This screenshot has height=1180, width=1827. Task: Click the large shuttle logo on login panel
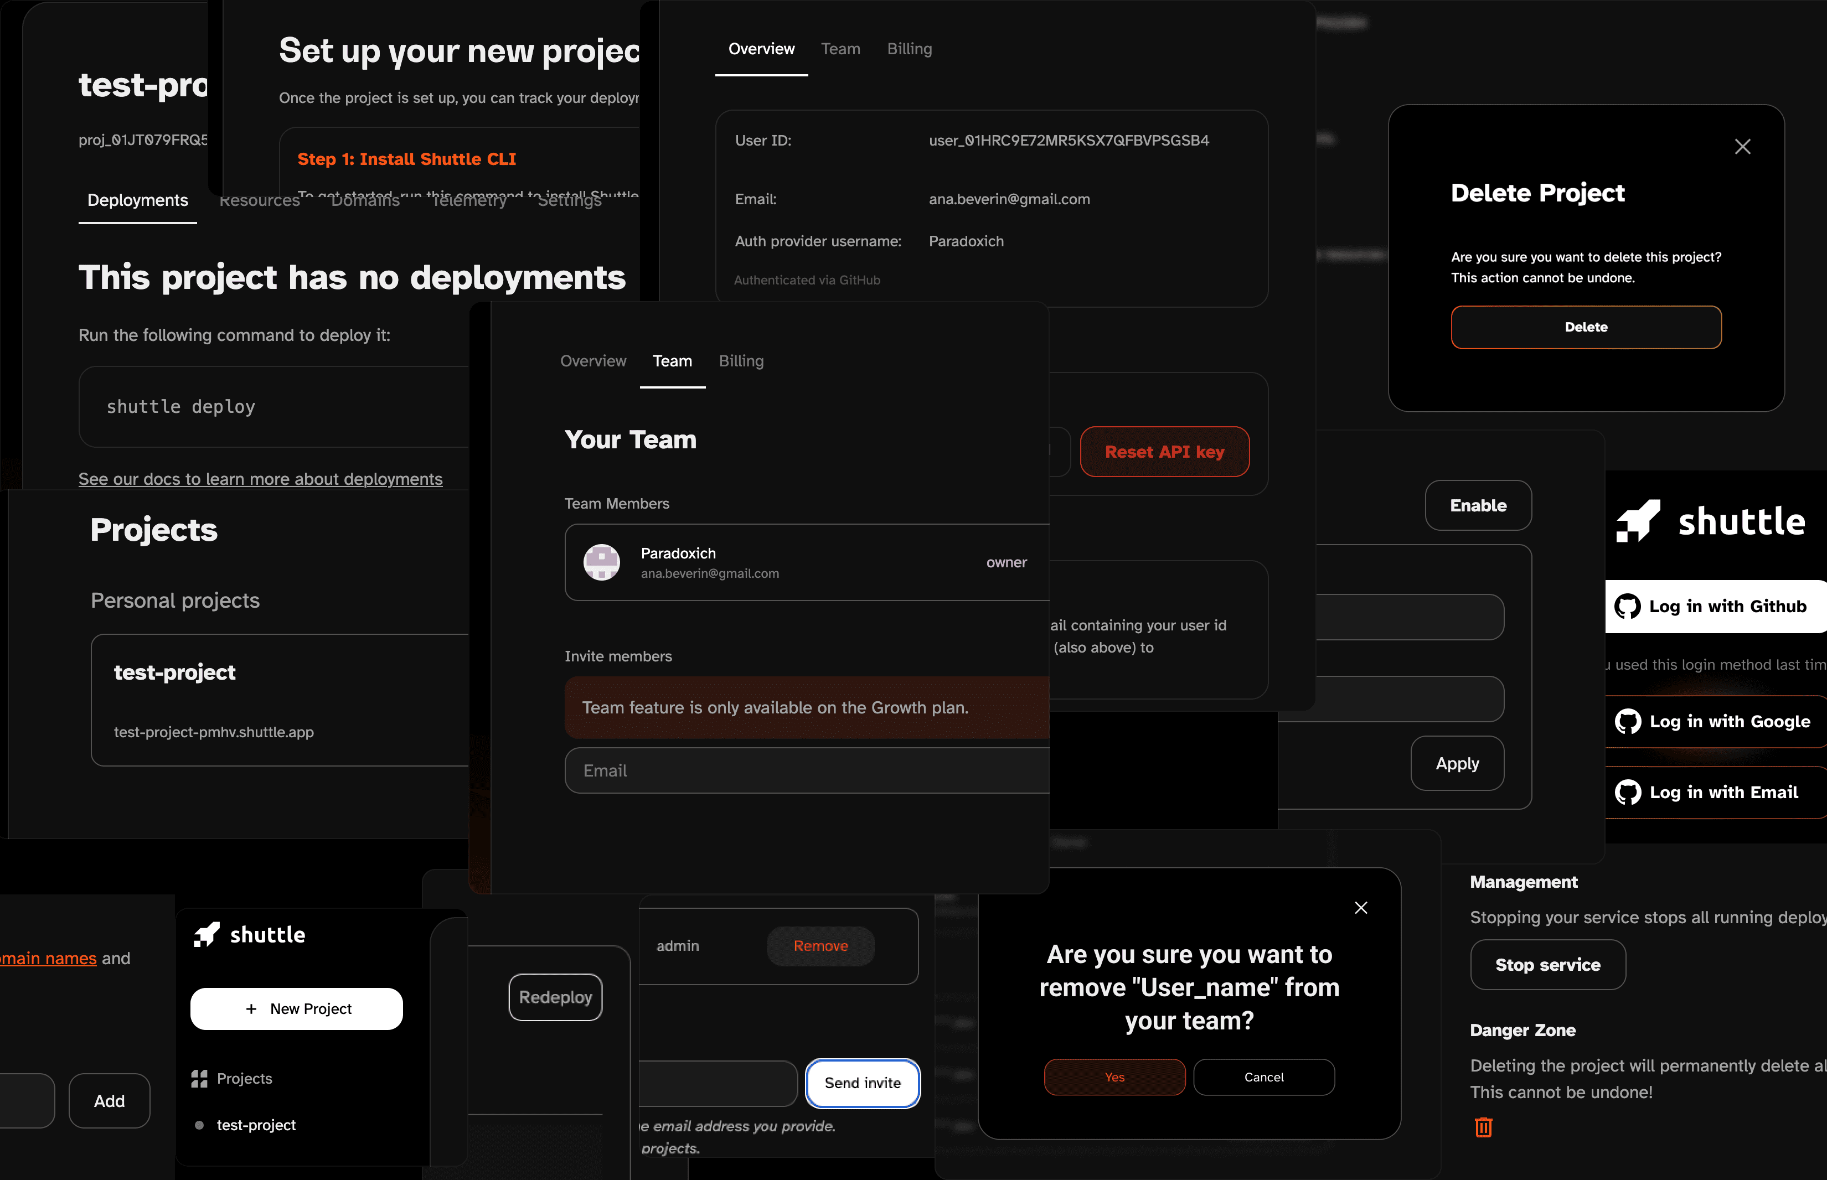coord(1638,521)
